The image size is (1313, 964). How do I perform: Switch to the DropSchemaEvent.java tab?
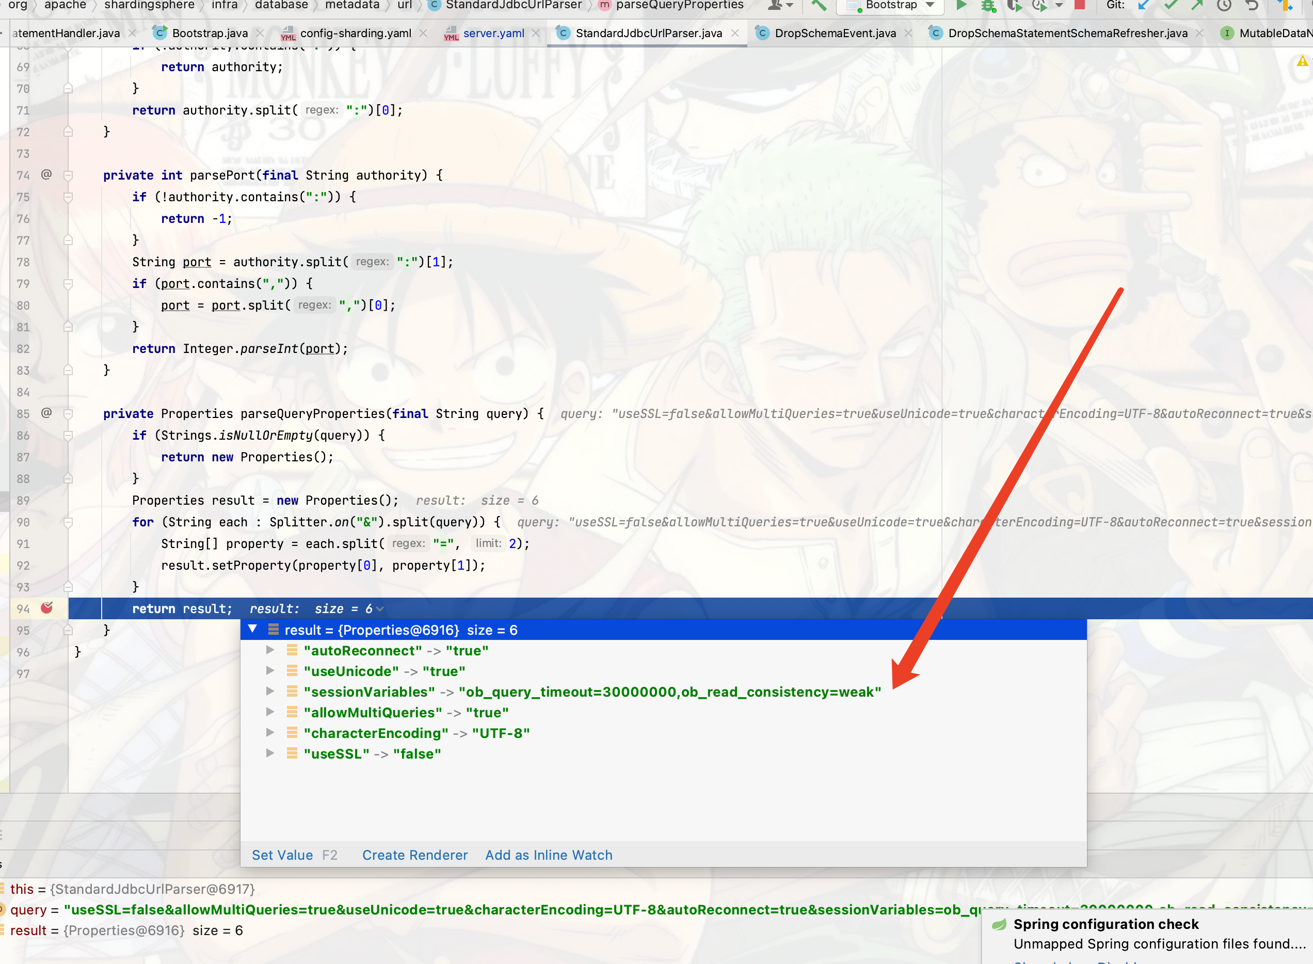(835, 33)
